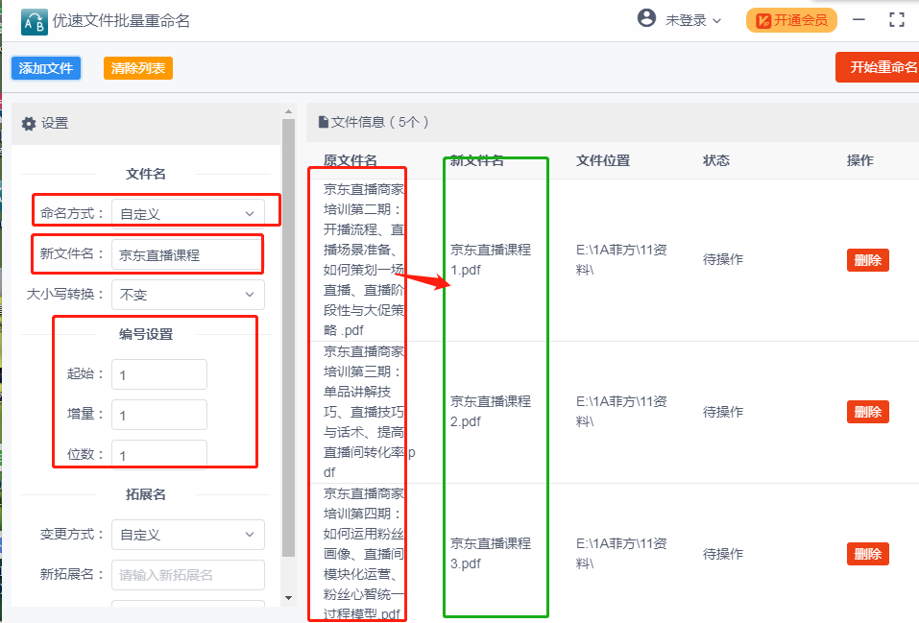Click original name 培训第四期 file cell
Image resolution: width=919 pixels, height=623 pixels.
[365, 554]
